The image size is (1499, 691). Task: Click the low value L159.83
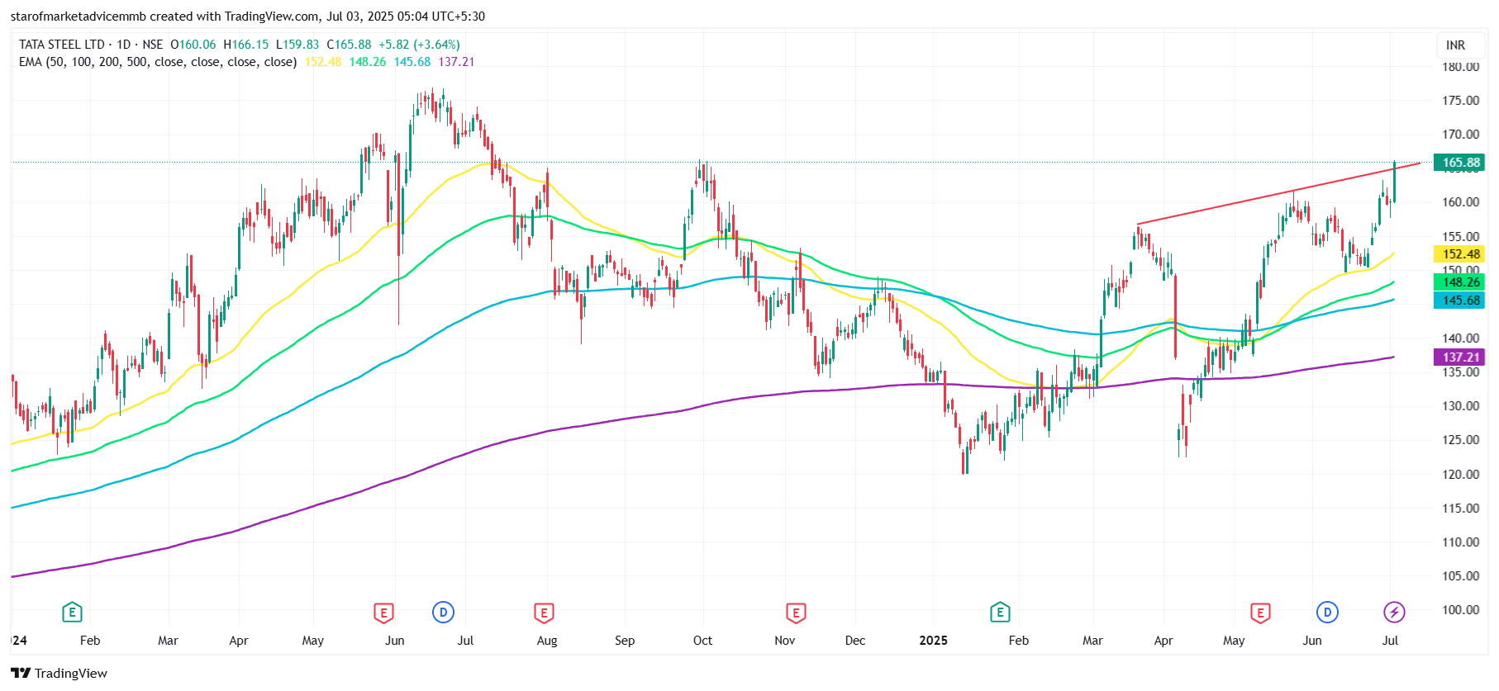297,45
